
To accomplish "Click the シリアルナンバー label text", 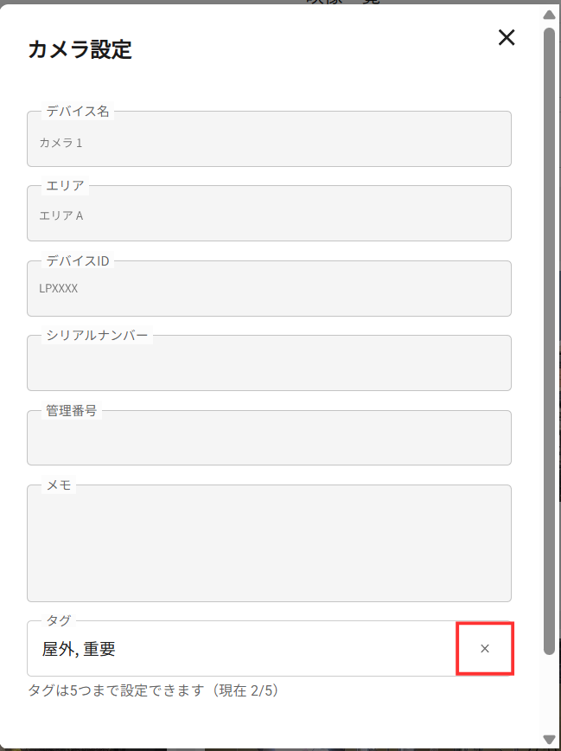I will point(97,335).
